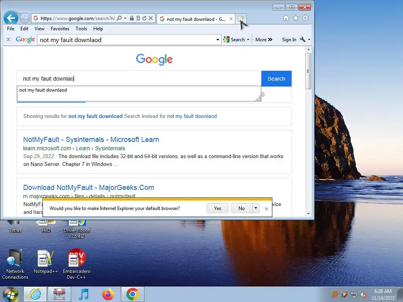This screenshot has width=403, height=302.
Task: Click the Internet Explorer taskbar icon
Action: [35, 294]
